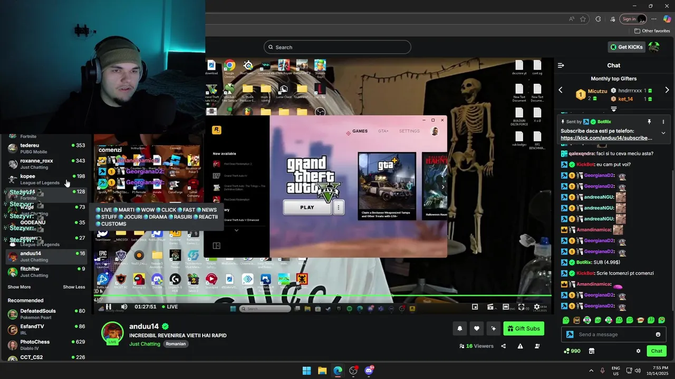Open kopee channel in the sidebar

(46, 179)
